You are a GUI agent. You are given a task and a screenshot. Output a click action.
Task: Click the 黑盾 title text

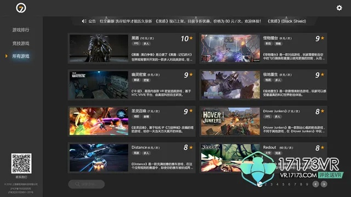135,38
